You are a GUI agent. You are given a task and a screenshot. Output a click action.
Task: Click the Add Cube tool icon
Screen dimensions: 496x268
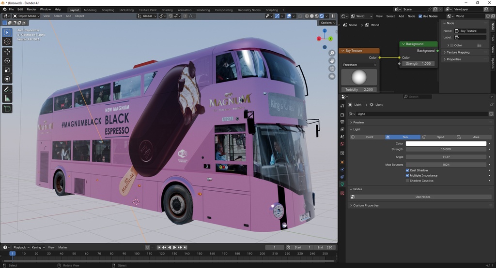(x=7, y=109)
